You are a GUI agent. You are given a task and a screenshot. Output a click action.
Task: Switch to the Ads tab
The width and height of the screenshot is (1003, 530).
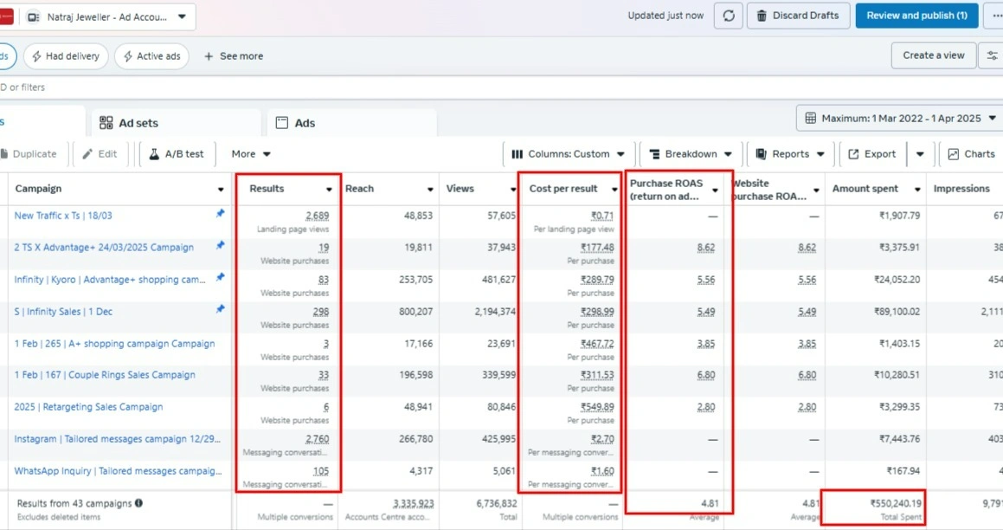coord(295,123)
